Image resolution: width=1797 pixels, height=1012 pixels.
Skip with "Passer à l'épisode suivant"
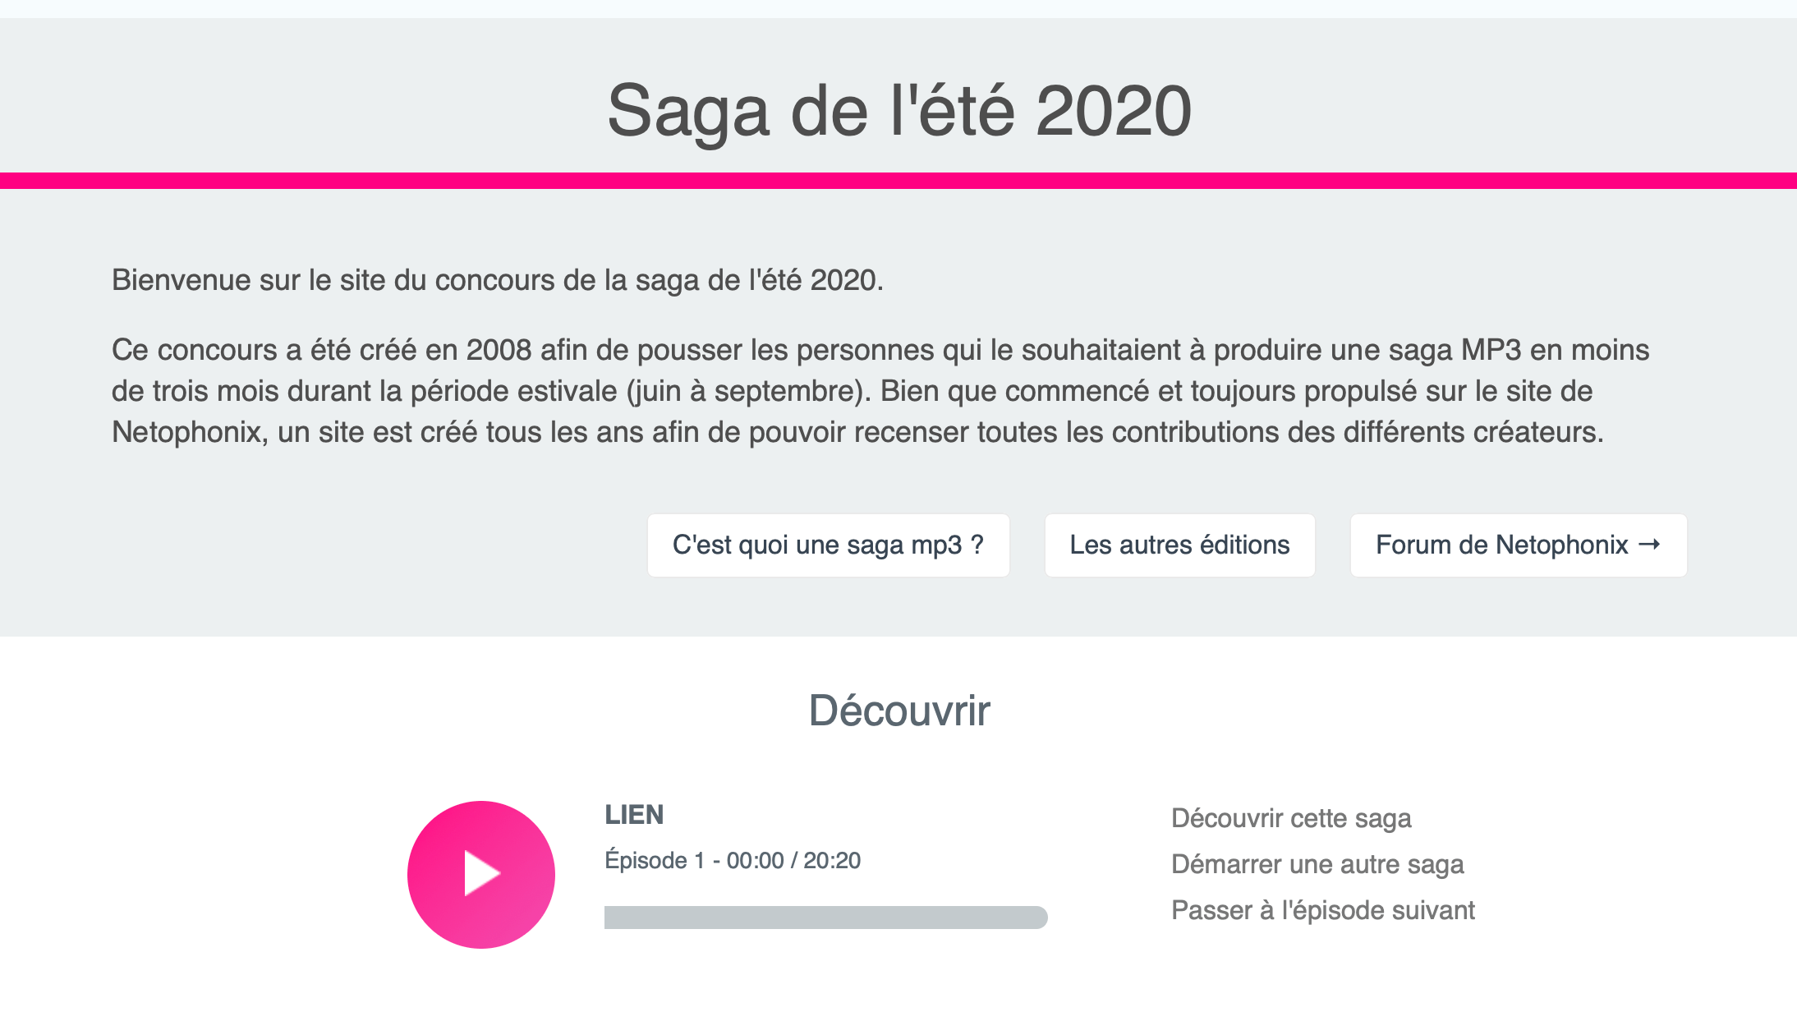point(1323,910)
